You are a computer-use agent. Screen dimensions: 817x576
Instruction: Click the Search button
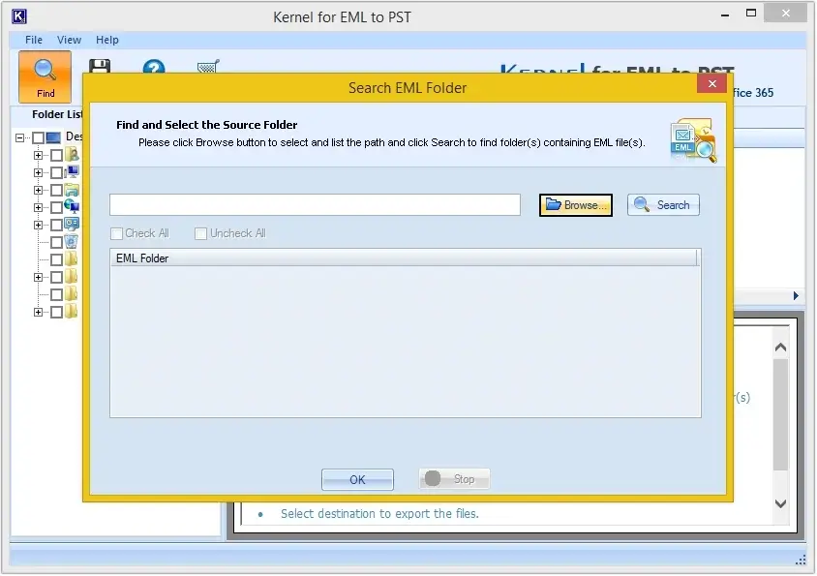coord(663,205)
